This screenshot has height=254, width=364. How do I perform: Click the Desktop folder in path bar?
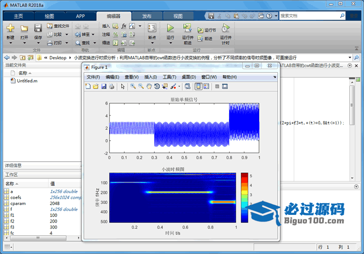coord(58,57)
